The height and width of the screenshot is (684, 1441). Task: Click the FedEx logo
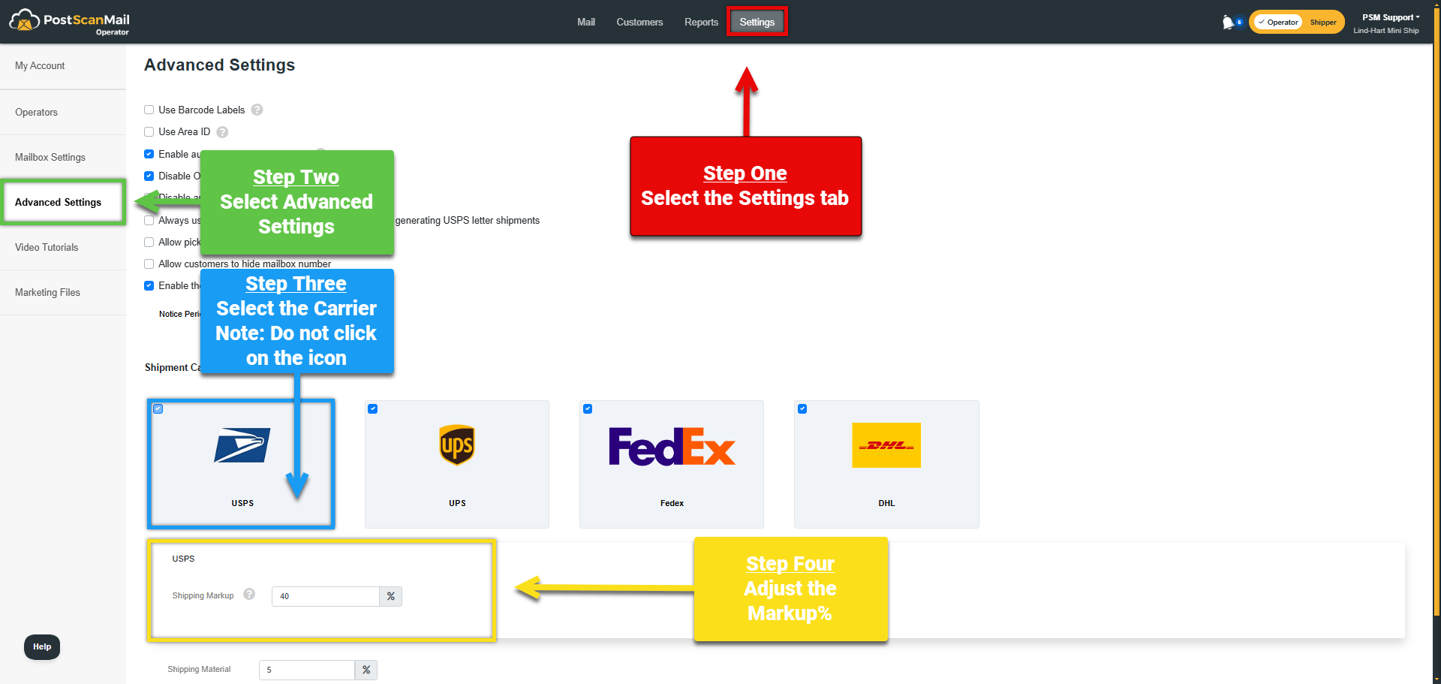click(672, 446)
